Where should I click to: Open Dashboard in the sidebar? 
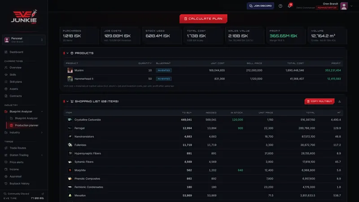pyautogui.click(x=16, y=52)
